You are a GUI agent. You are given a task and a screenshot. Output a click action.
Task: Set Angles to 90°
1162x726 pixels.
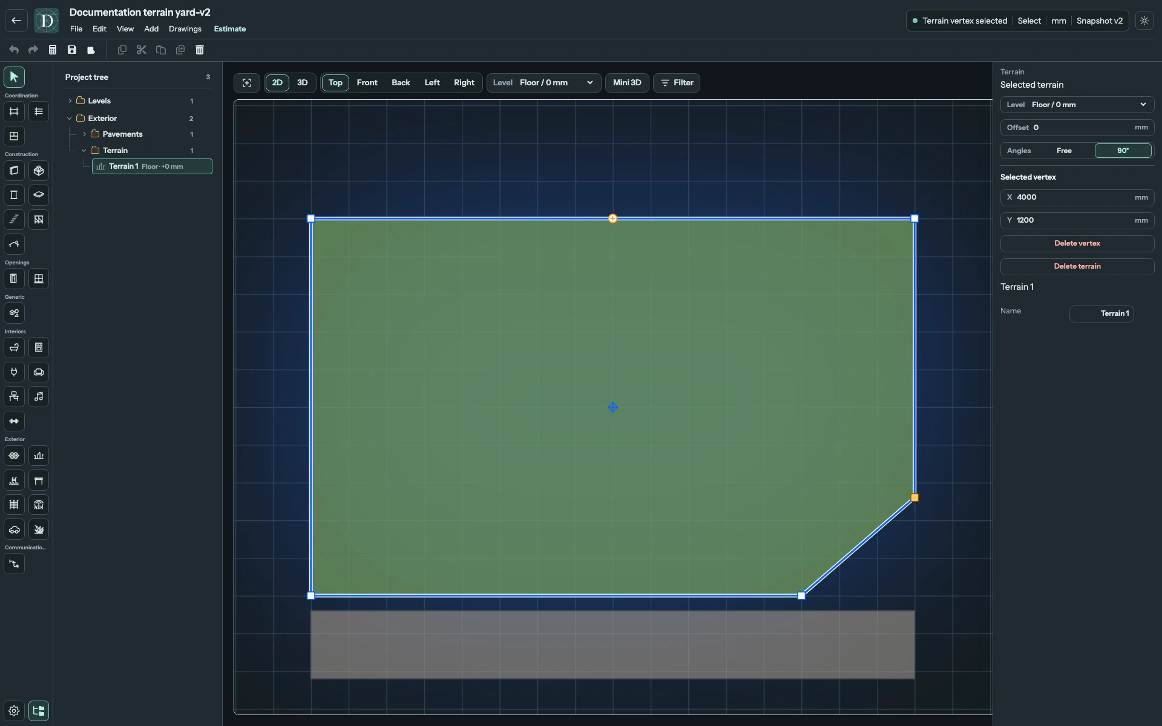[x=1123, y=151]
